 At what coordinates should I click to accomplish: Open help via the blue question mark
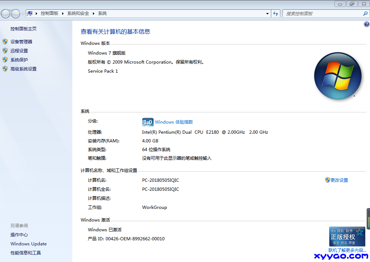coord(366,24)
